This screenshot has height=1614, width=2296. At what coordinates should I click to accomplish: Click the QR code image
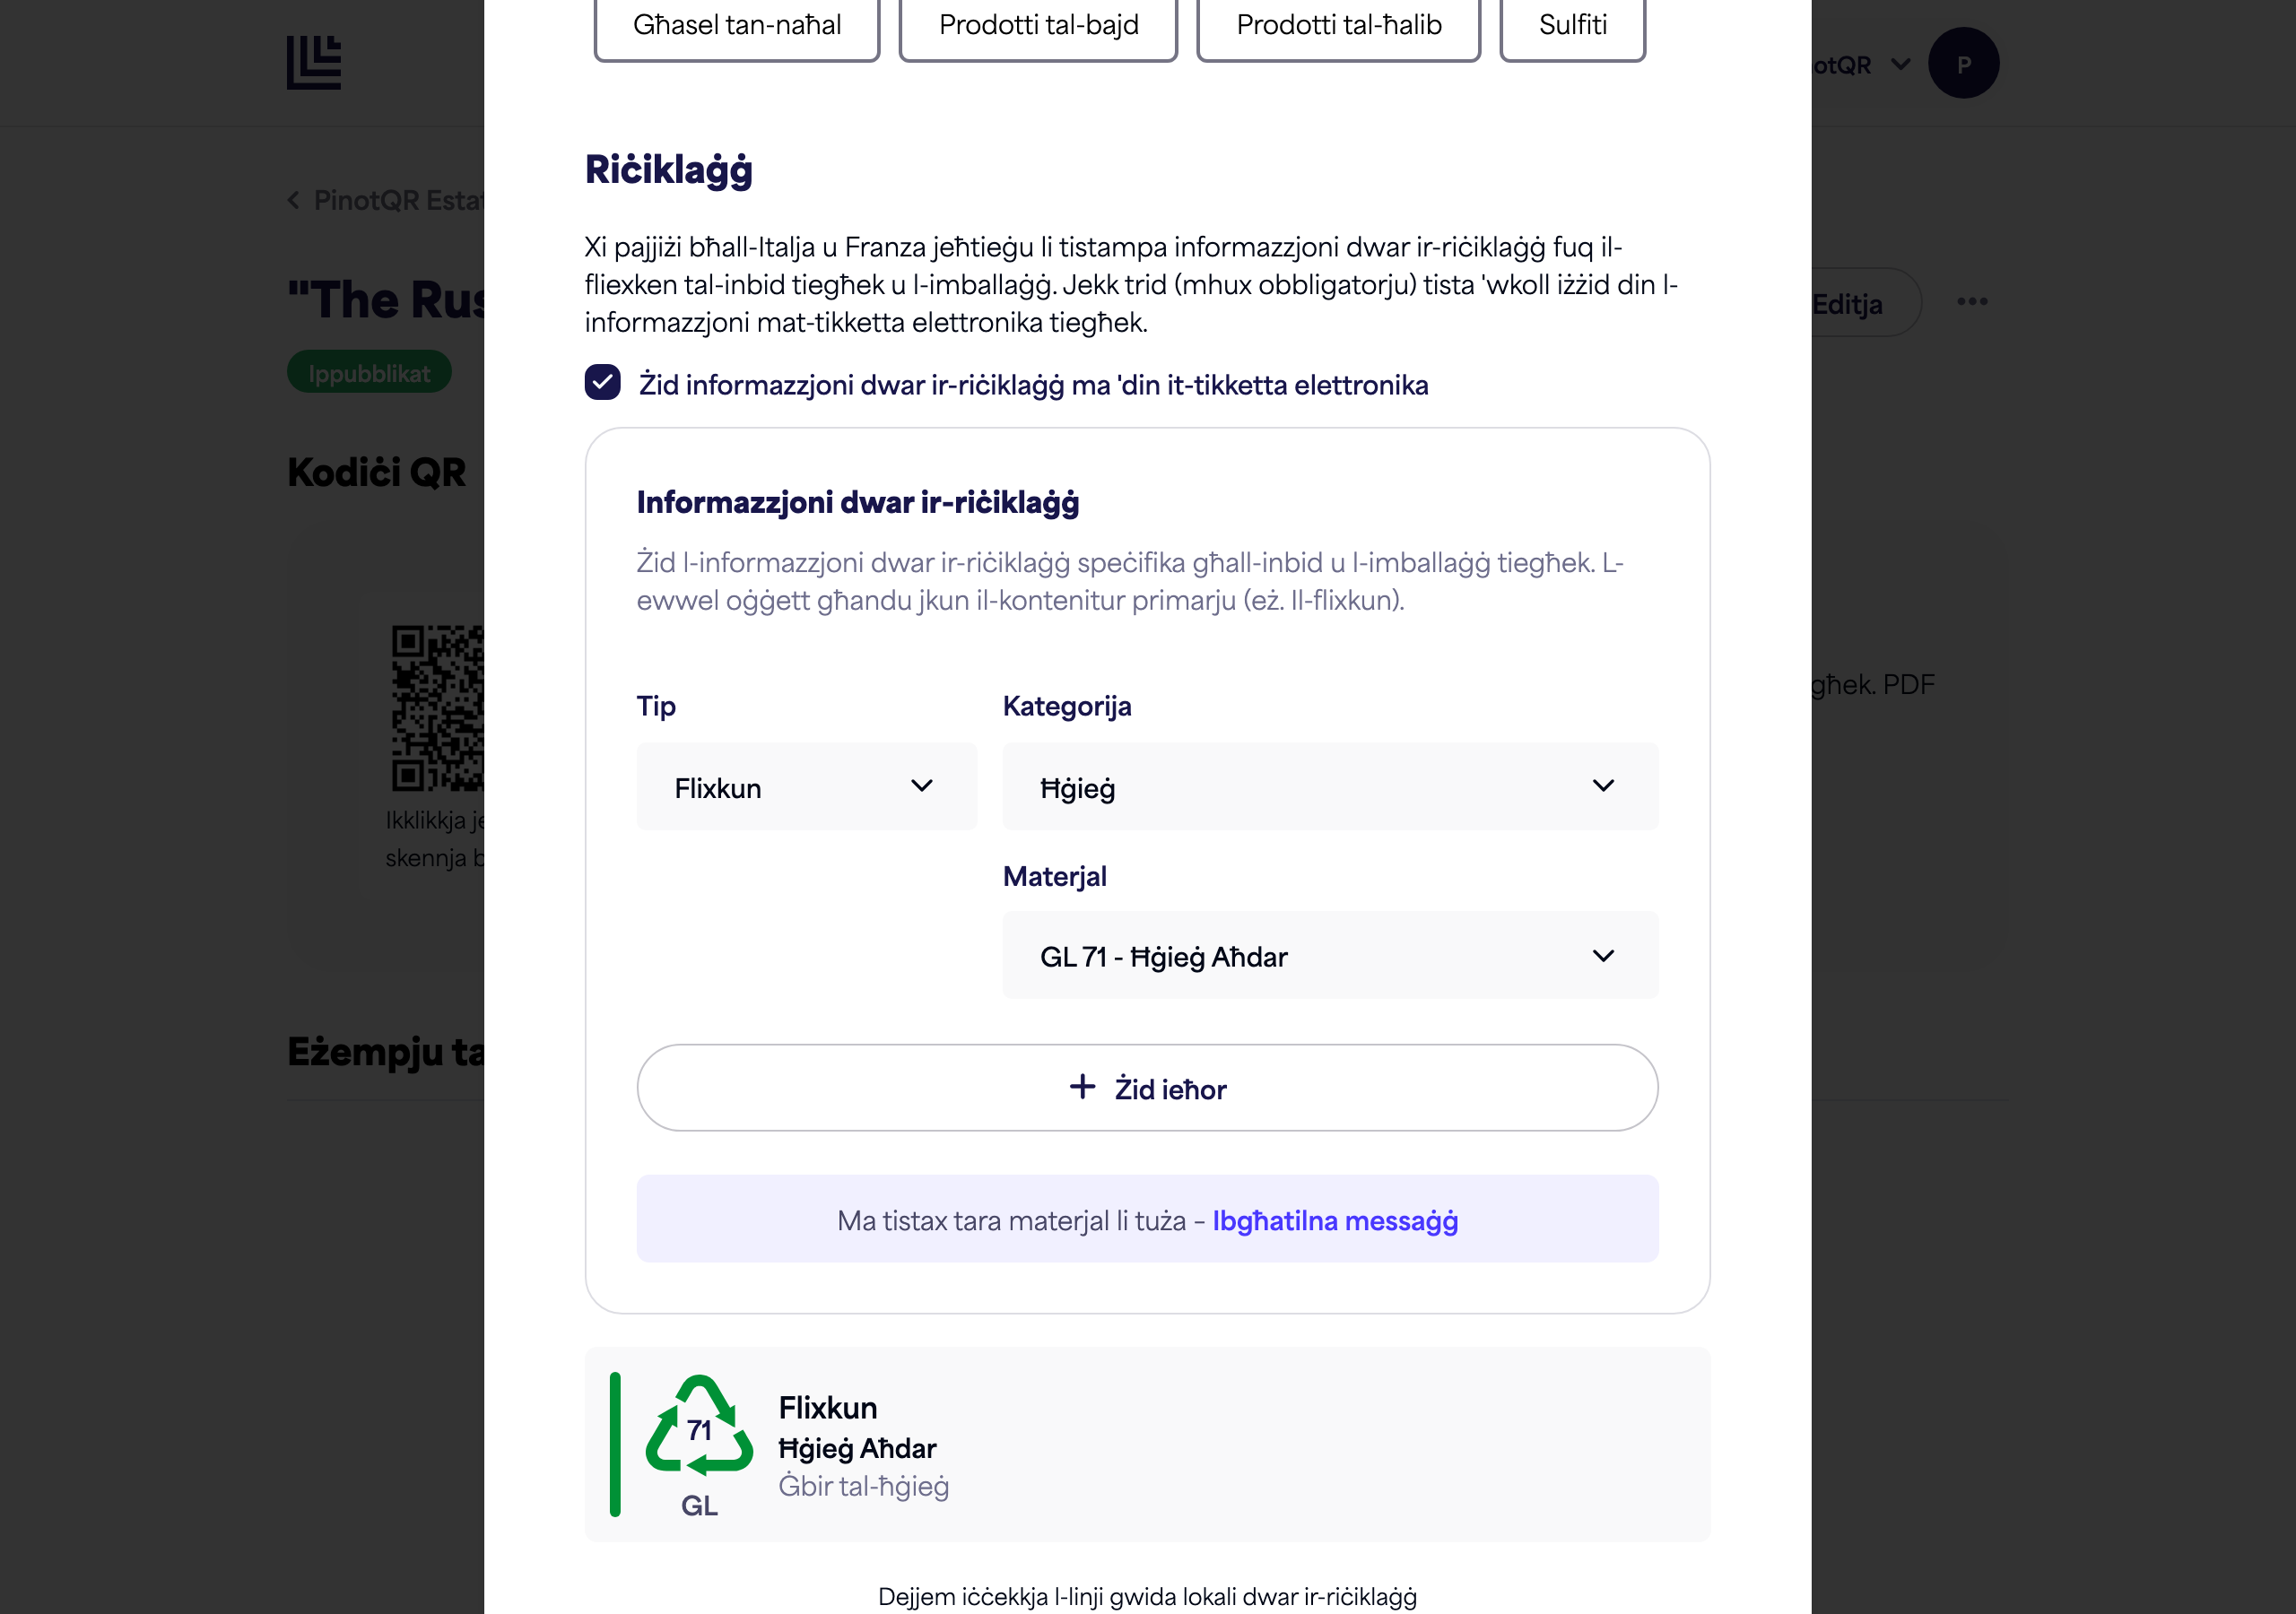click(437, 708)
